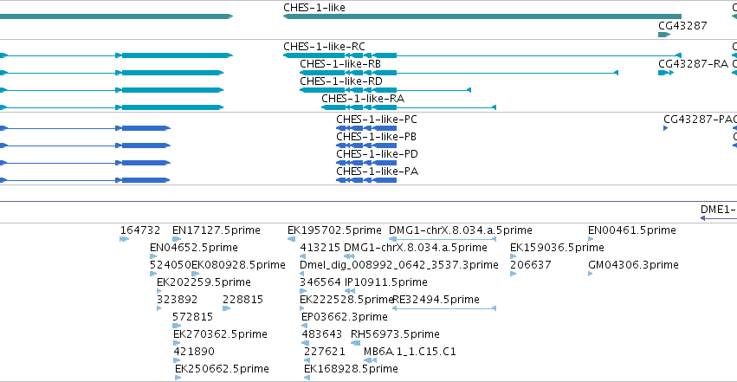
Task: Select the EK222528.5prime feature
Action: click(x=346, y=300)
